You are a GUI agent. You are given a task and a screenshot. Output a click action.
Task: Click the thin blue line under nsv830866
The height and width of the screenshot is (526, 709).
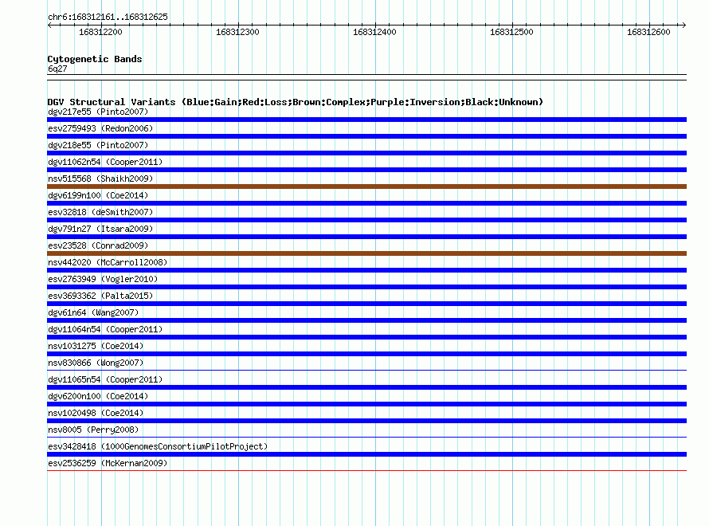coord(366,370)
